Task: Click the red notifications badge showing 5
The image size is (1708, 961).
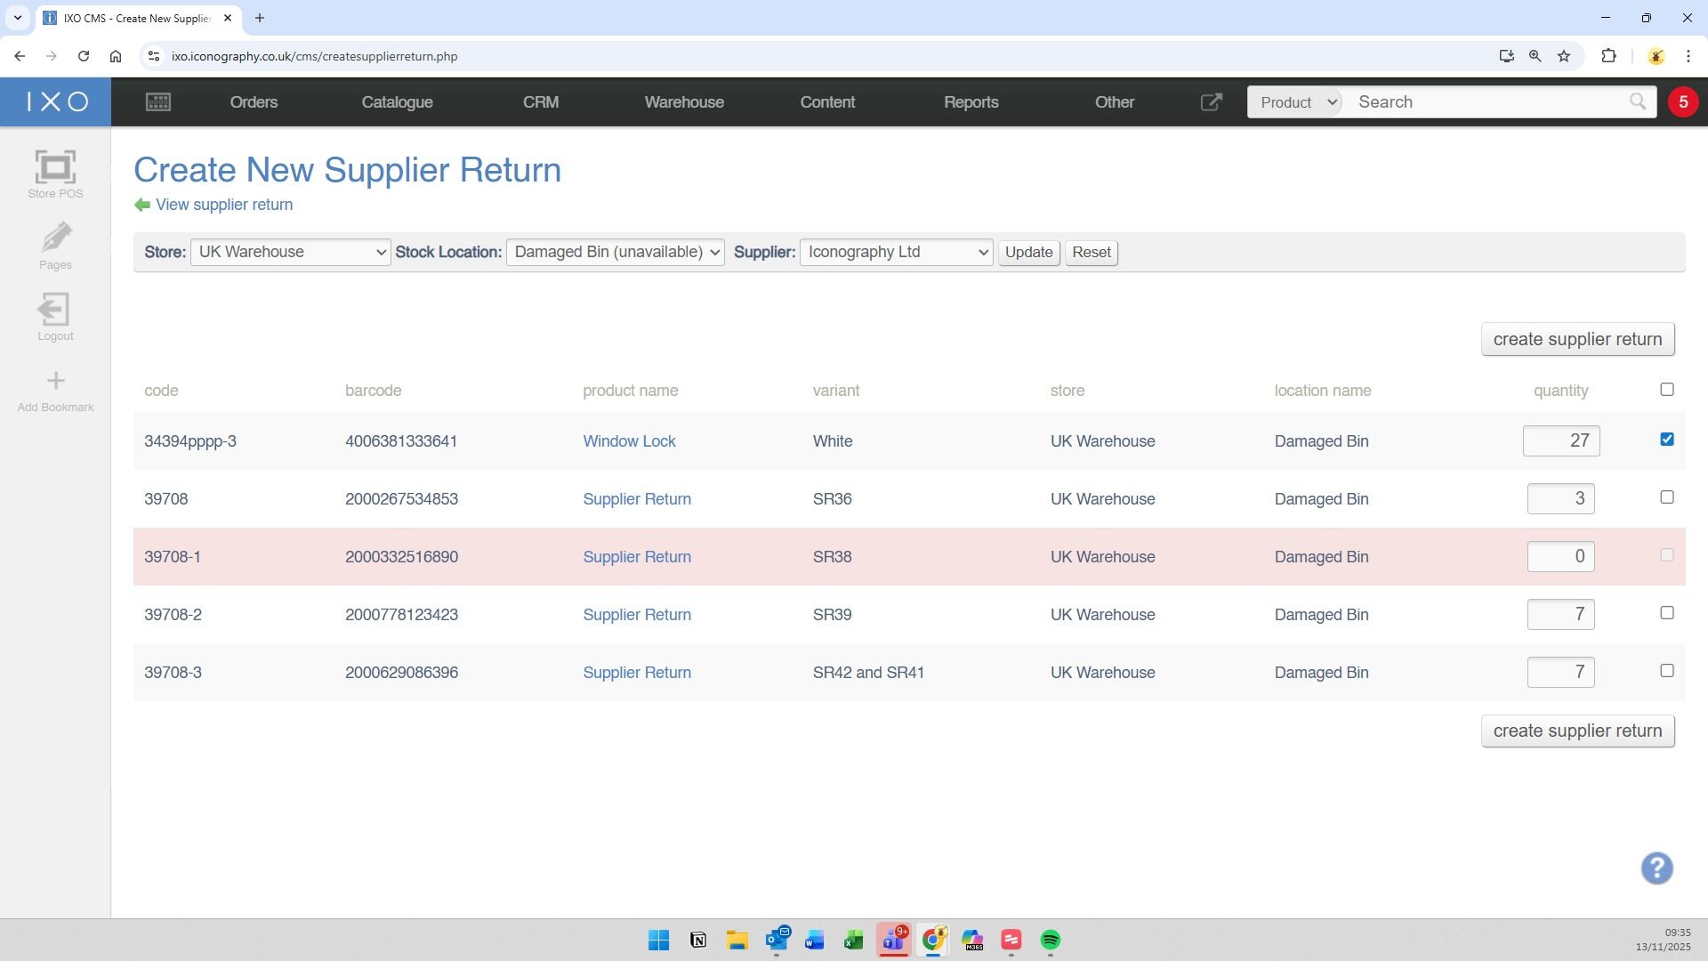Action: [x=1682, y=102]
